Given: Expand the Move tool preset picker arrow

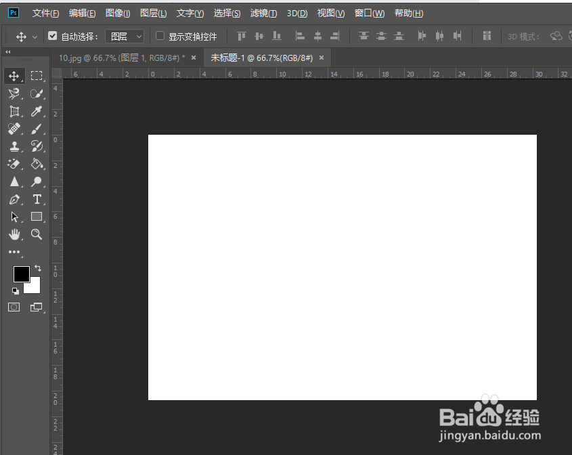Looking at the screenshot, I should click(x=35, y=37).
